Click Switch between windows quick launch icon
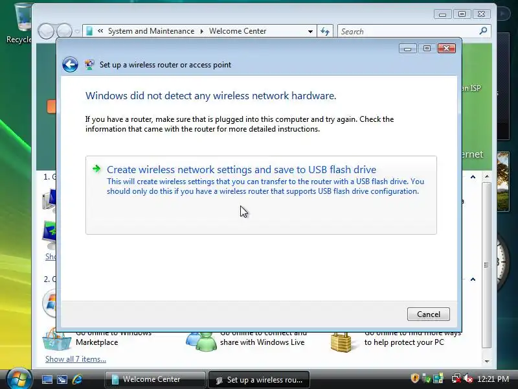This screenshot has width=518, height=389. click(62, 380)
